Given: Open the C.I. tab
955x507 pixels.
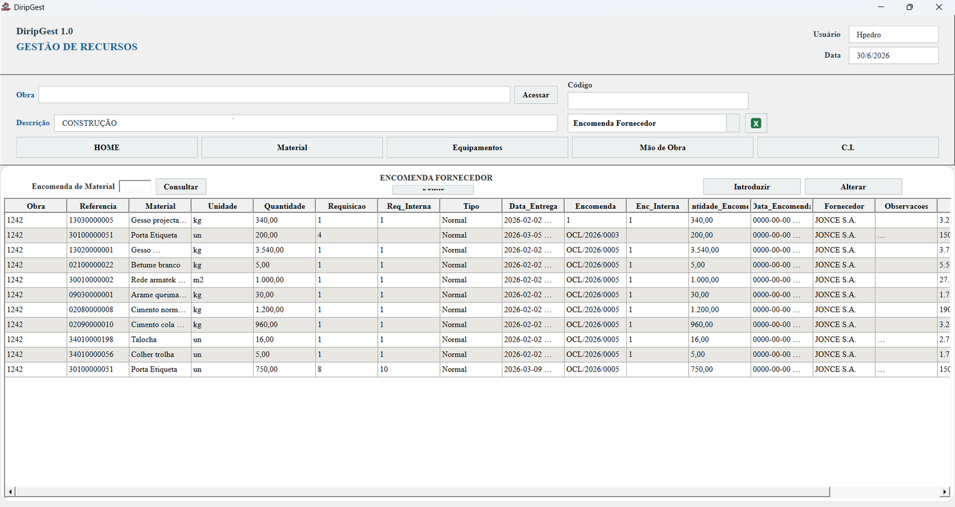Looking at the screenshot, I should click(848, 147).
